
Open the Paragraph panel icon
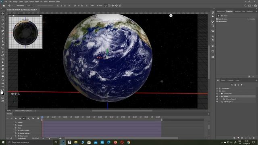point(213,40)
